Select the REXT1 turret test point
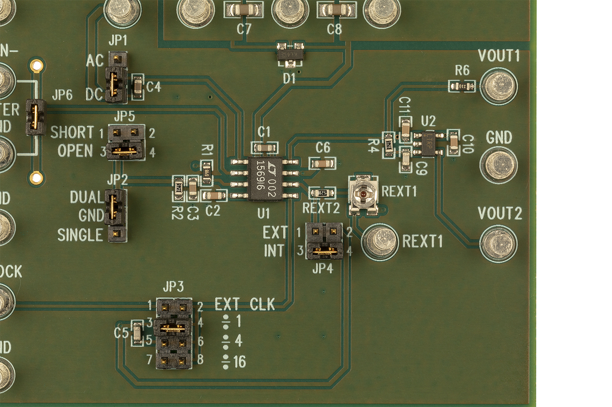This screenshot has width=612, height=407. point(381,241)
